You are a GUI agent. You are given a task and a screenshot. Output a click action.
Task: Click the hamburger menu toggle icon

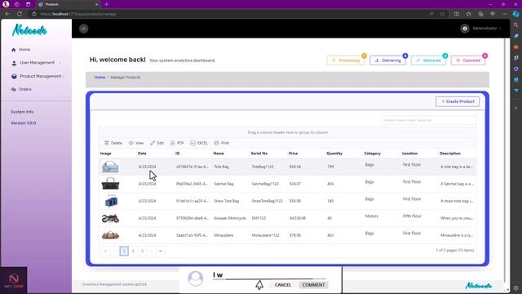pyautogui.click(x=83, y=29)
